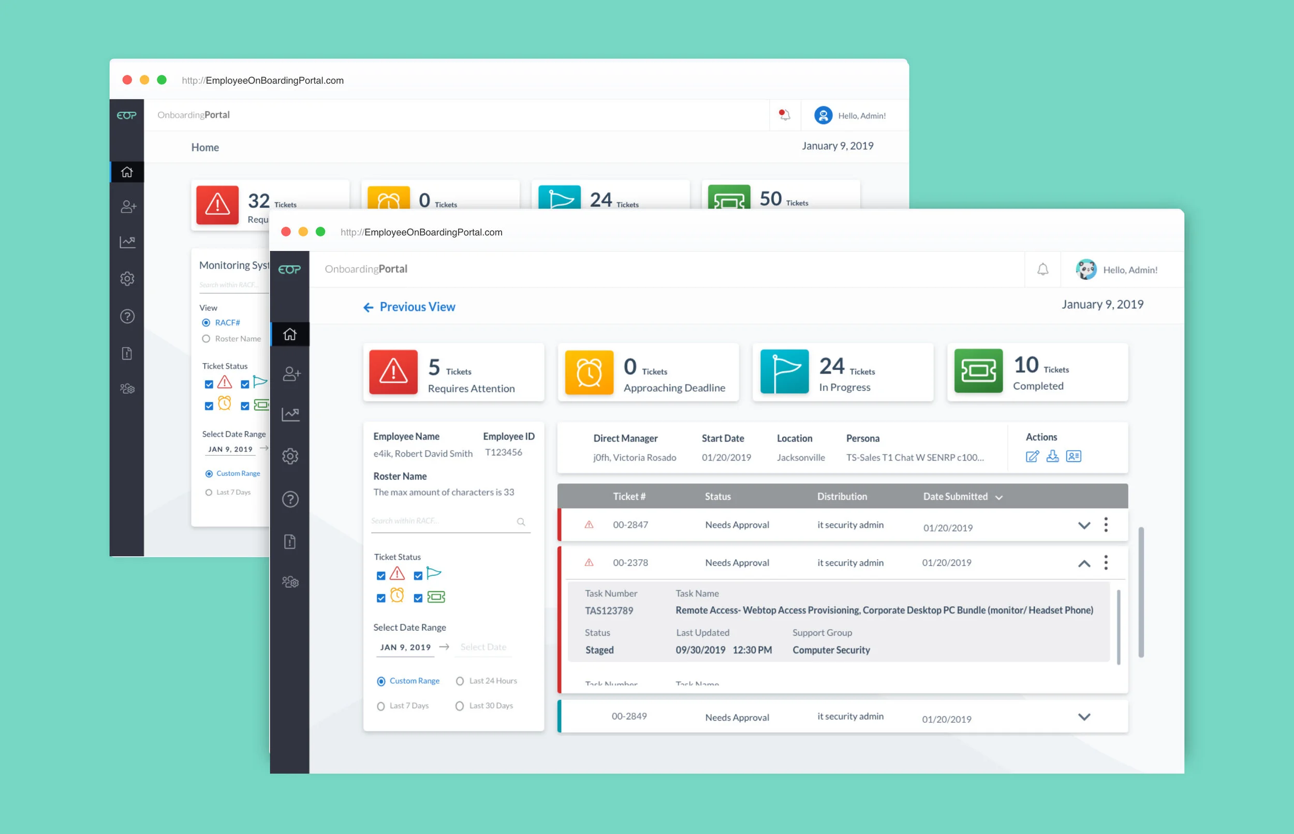
Task: Open the analytics chart icon in front sidebar
Action: (290, 415)
